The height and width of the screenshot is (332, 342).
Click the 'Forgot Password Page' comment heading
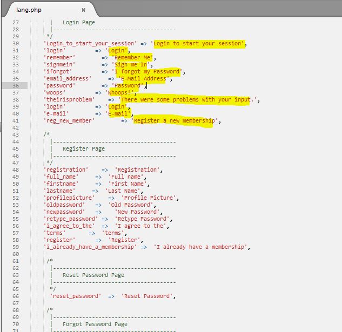click(95, 324)
